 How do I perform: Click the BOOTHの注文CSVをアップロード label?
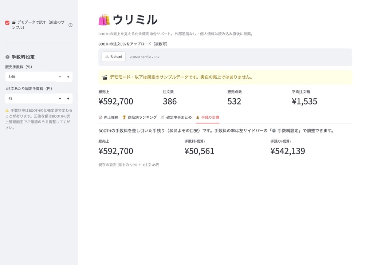click(x=134, y=44)
